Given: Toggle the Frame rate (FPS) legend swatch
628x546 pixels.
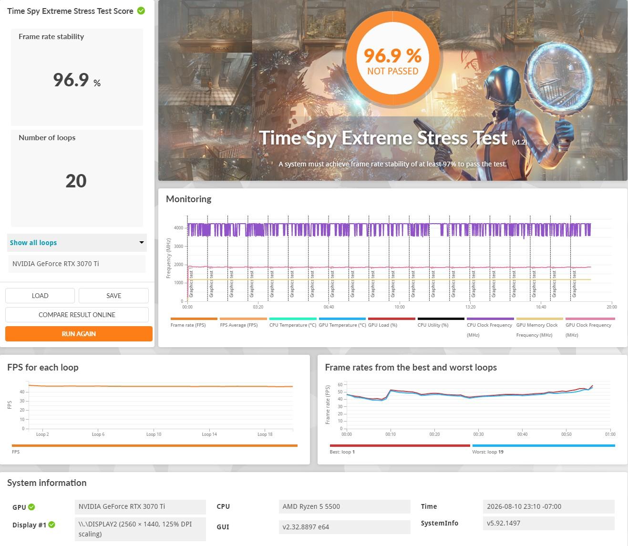Looking at the screenshot, I should [x=194, y=319].
